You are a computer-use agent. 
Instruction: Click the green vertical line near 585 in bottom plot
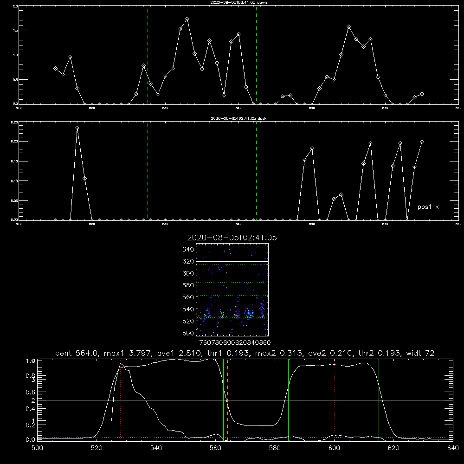point(288,400)
